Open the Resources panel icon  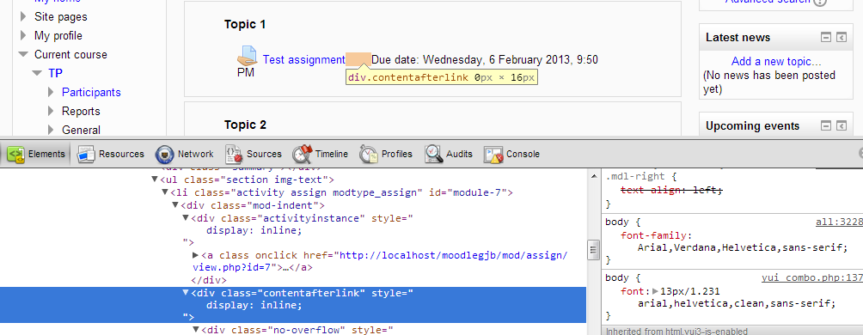pyautogui.click(x=87, y=154)
